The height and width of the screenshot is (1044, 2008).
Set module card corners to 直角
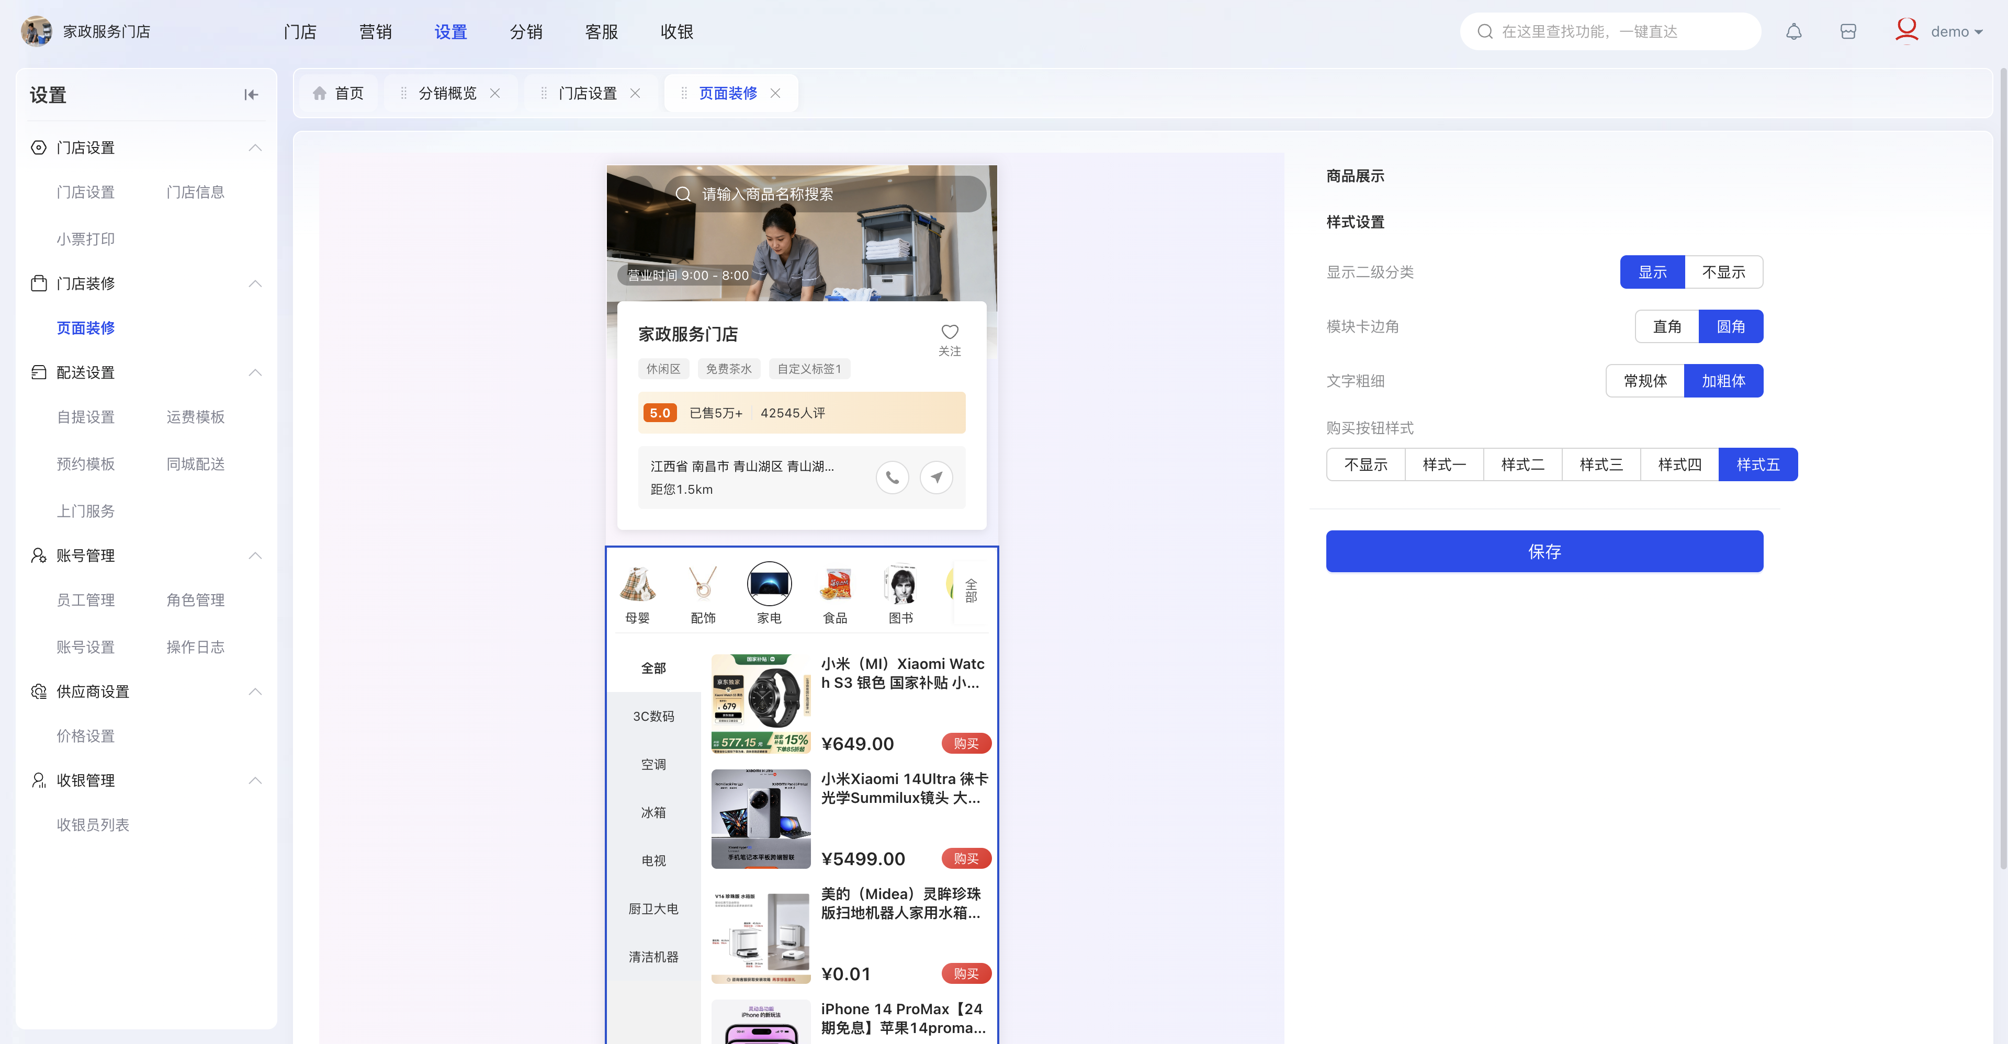pyautogui.click(x=1666, y=326)
